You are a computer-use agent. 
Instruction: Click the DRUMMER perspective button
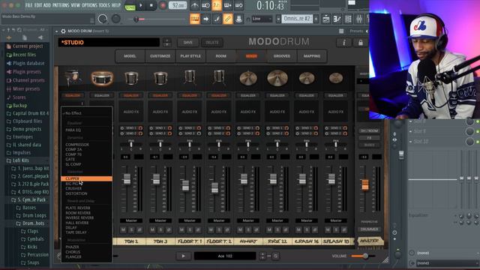point(369,229)
